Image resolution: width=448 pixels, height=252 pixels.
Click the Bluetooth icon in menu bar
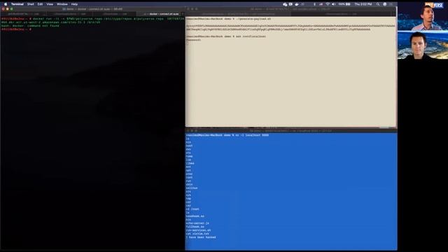click(314, 4)
